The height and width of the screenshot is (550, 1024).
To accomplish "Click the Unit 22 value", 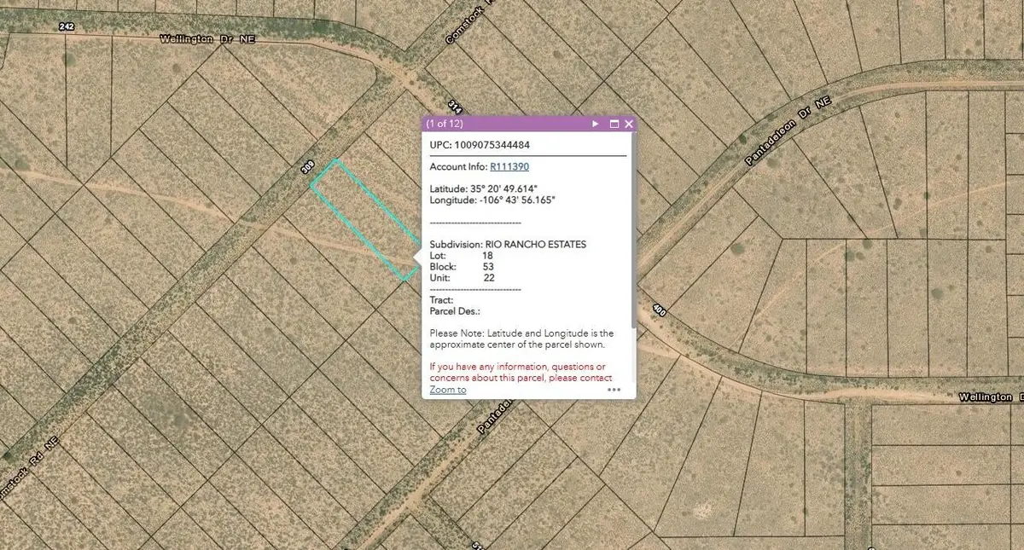I will click(x=489, y=278).
